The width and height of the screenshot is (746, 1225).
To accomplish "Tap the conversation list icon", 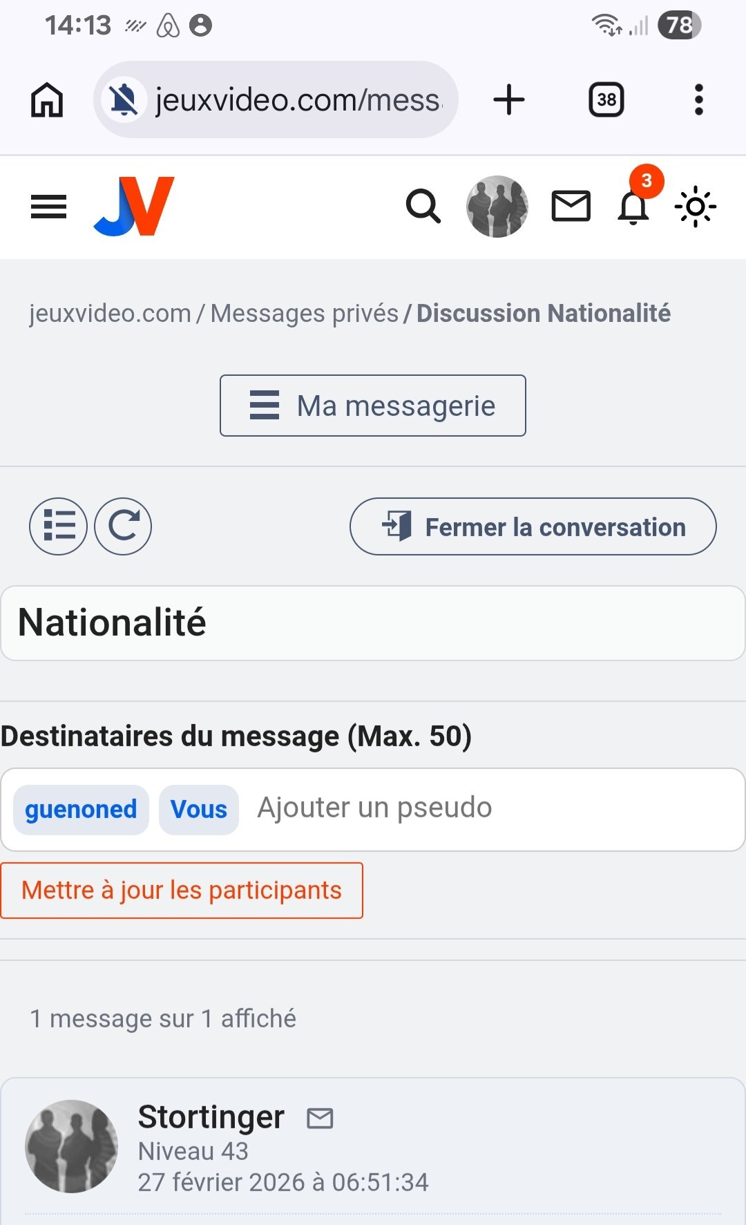I will click(58, 526).
